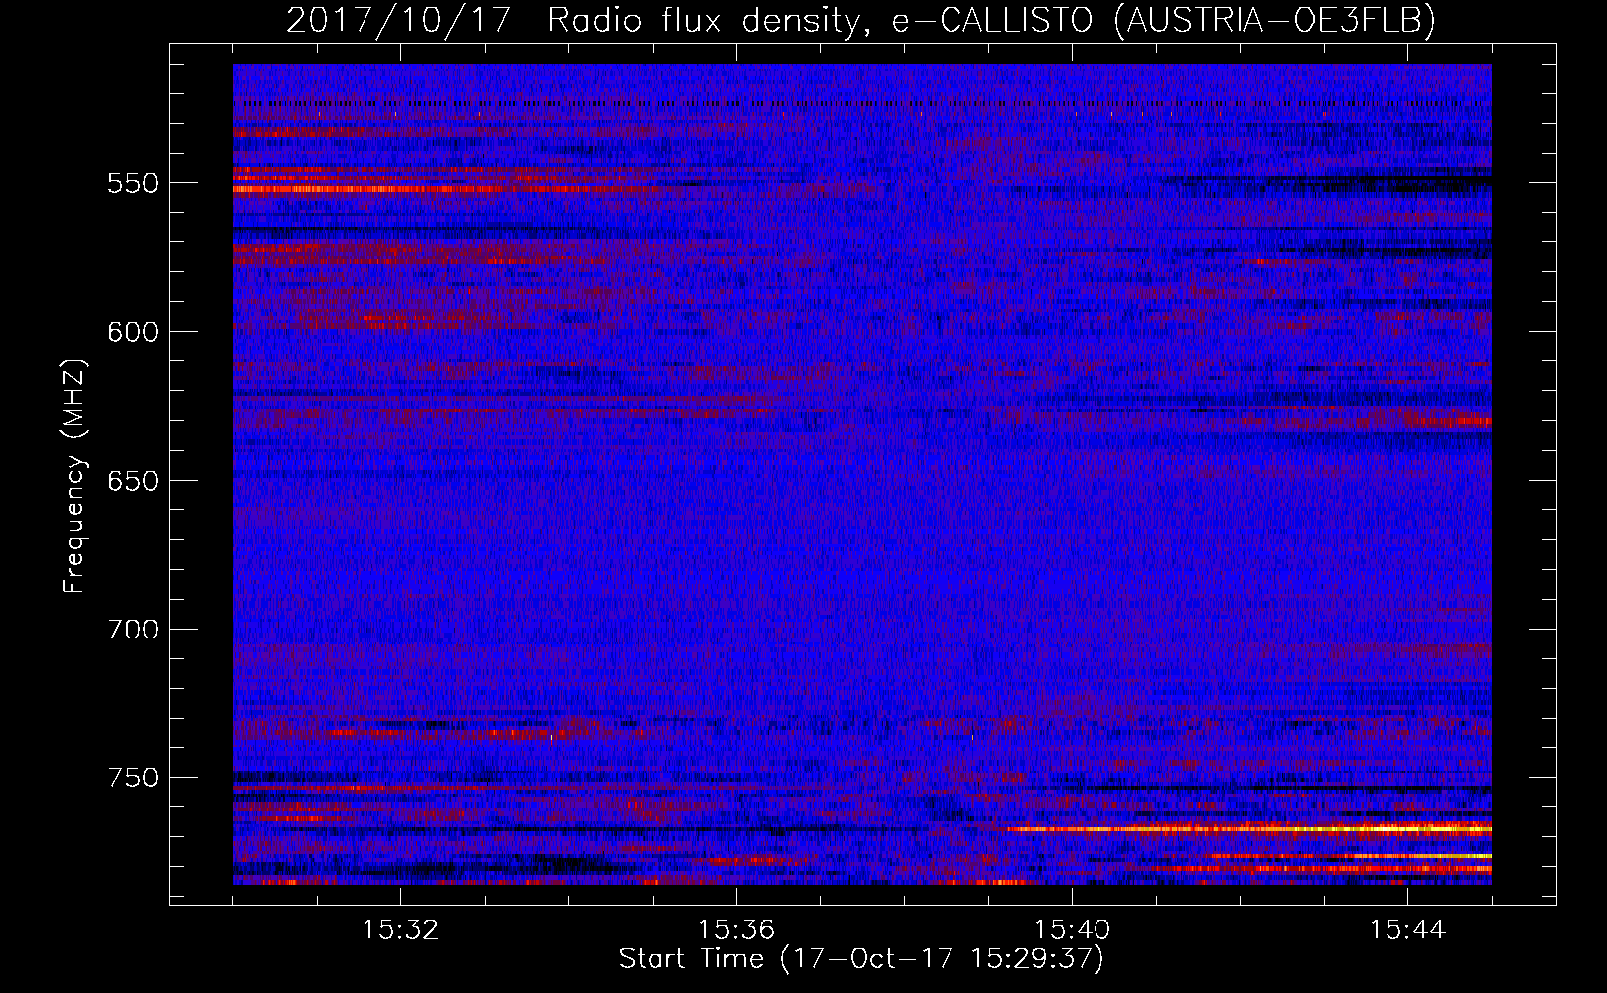Click the 750 frequency tick label

pos(133,778)
